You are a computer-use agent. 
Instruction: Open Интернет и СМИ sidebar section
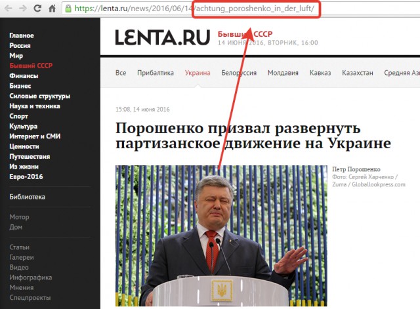click(35, 136)
